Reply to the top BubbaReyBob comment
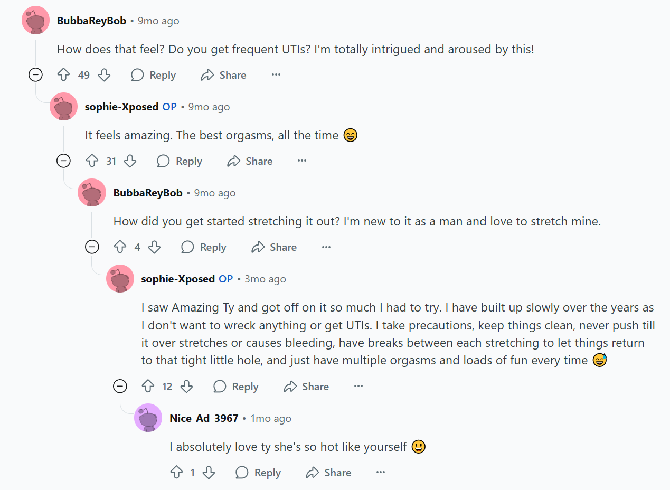 point(153,75)
